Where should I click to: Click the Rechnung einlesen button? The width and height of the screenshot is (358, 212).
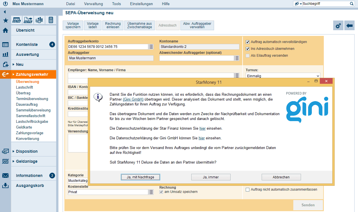click(x=113, y=25)
